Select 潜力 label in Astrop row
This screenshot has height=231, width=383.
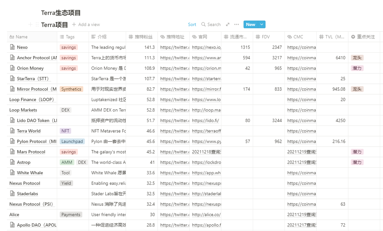tap(357, 162)
